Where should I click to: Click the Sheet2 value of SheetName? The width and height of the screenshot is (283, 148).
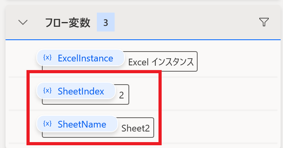coord(136,128)
